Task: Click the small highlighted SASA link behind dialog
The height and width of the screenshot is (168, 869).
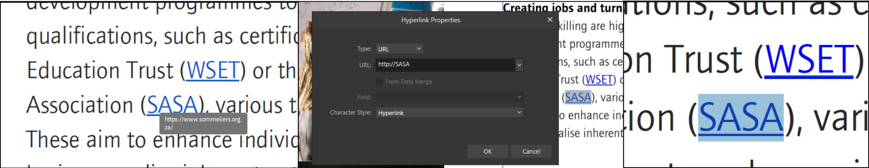Action: (x=578, y=97)
